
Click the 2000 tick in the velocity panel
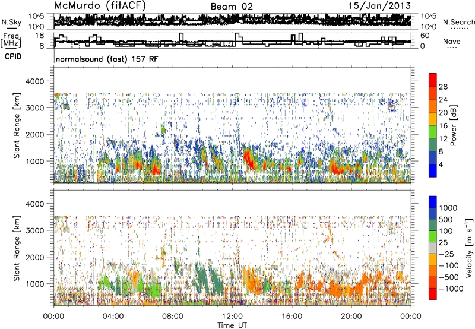tap(36, 257)
